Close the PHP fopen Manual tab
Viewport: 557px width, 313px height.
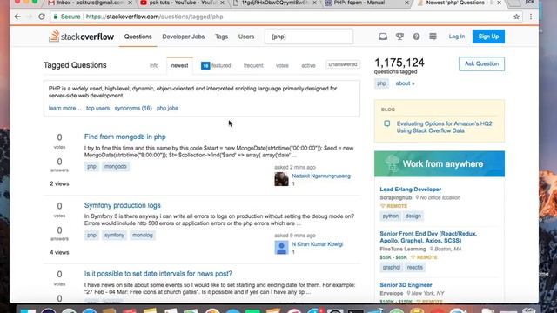[407, 3]
